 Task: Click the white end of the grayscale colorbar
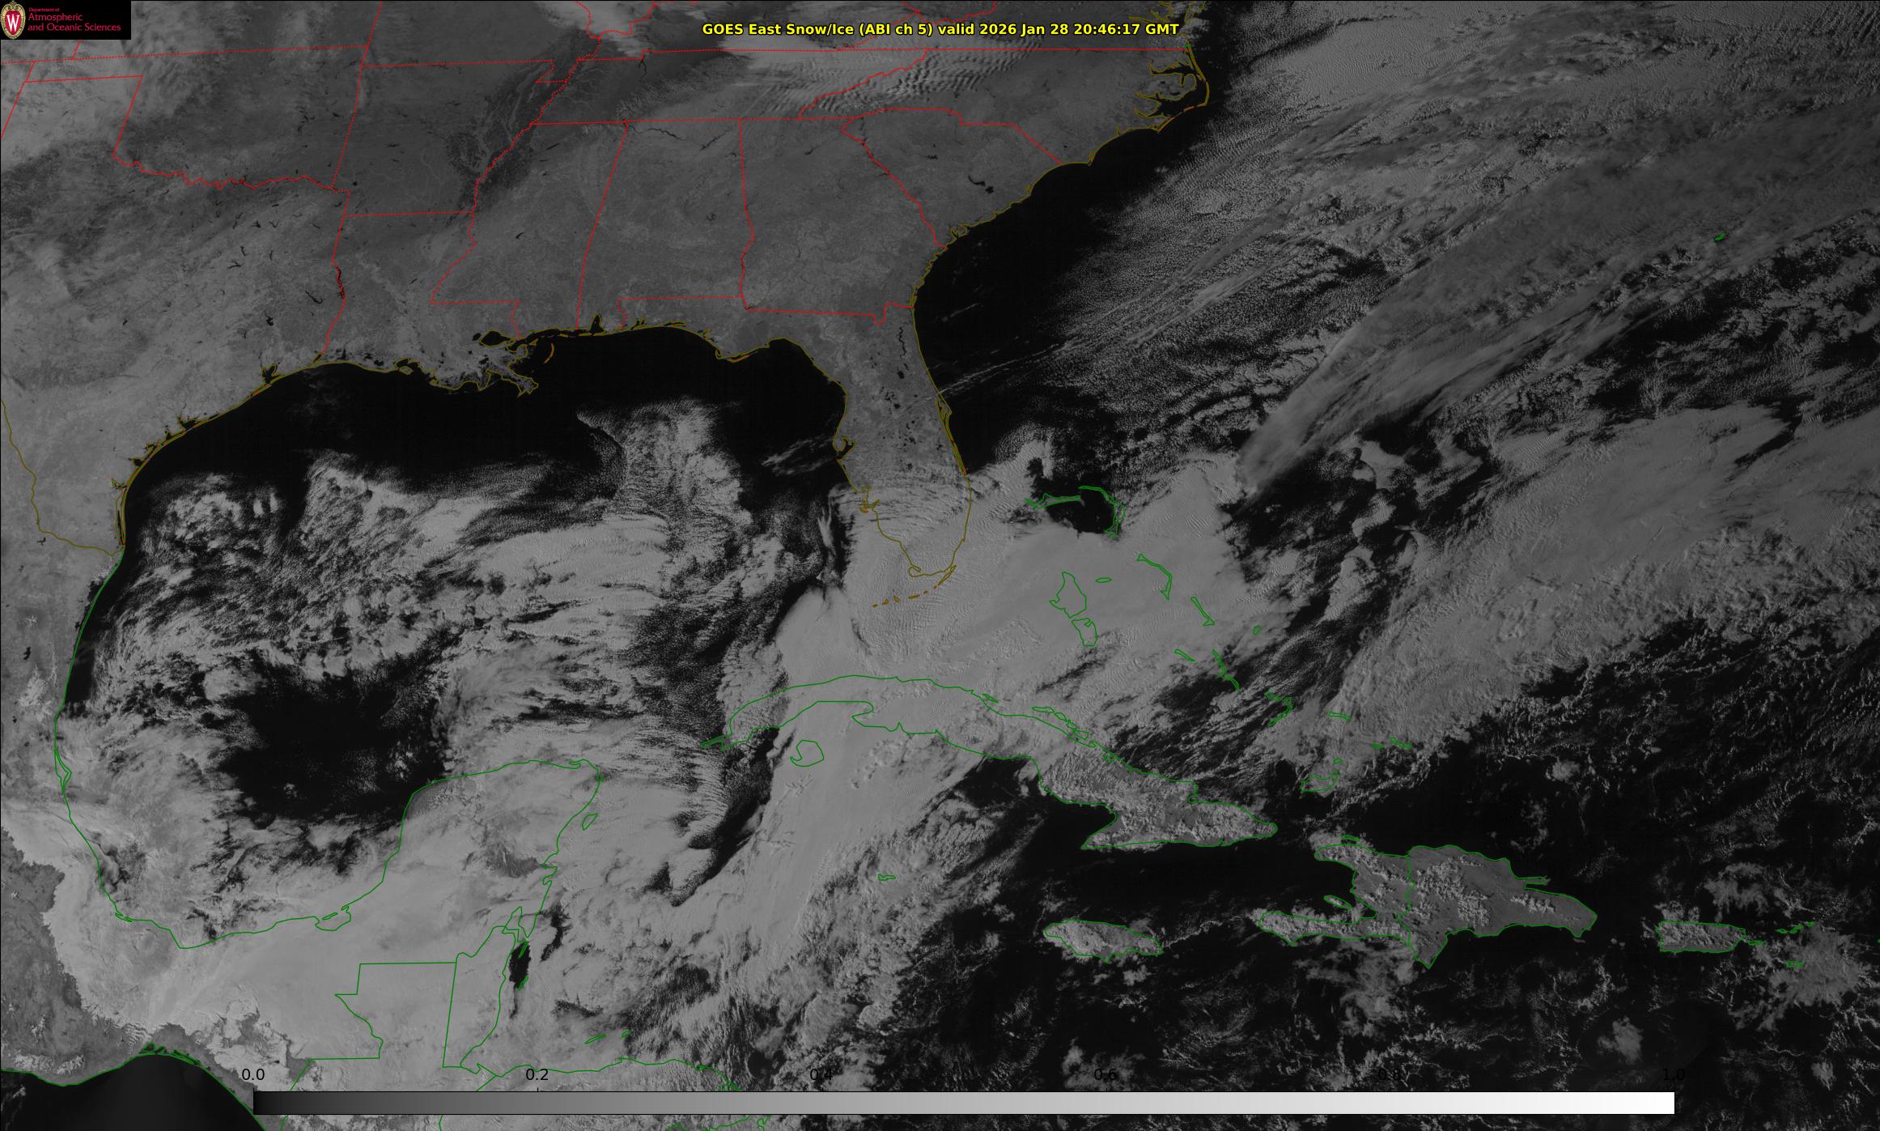click(1659, 1102)
